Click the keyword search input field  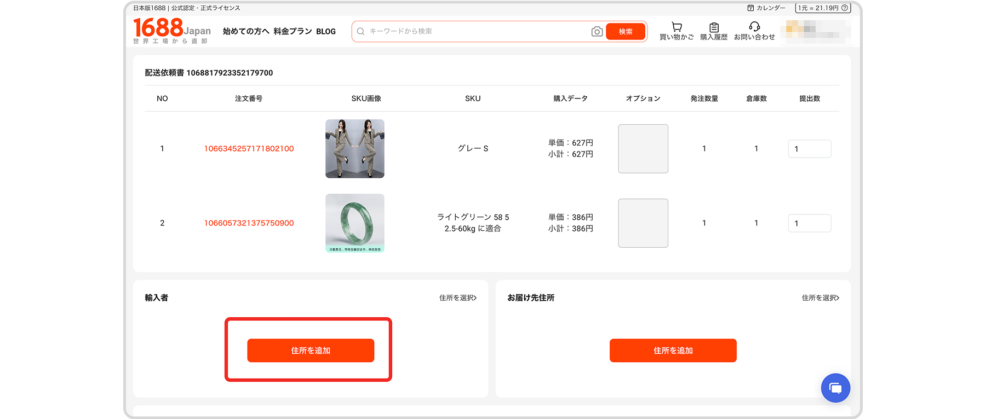pyautogui.click(x=471, y=32)
